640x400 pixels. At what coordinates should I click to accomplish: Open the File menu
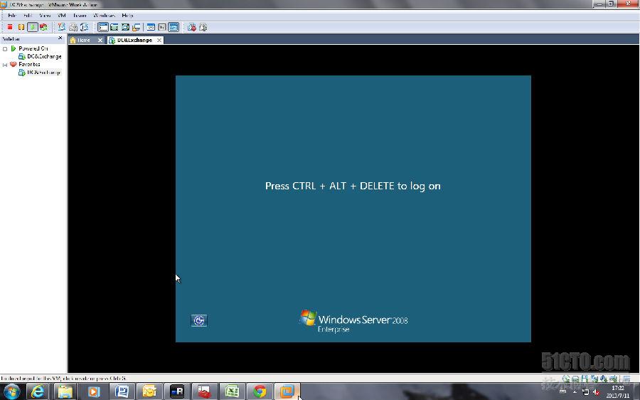click(12, 15)
